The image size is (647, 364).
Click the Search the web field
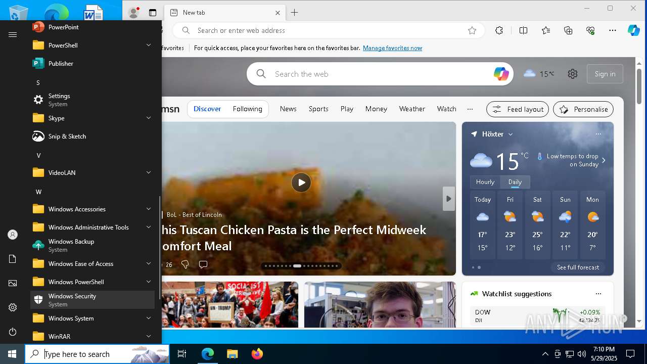[x=380, y=74]
